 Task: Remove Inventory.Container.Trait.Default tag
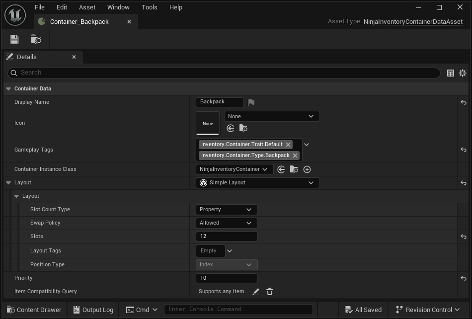pyautogui.click(x=288, y=145)
